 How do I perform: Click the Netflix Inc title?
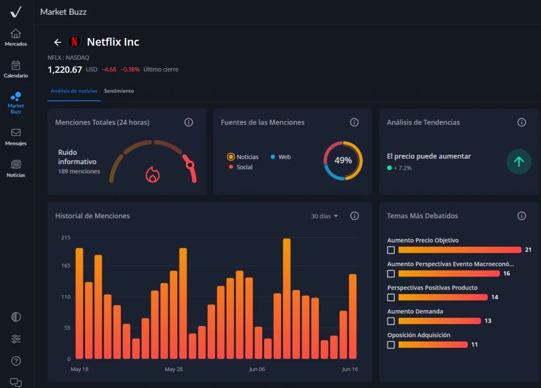pyautogui.click(x=113, y=42)
